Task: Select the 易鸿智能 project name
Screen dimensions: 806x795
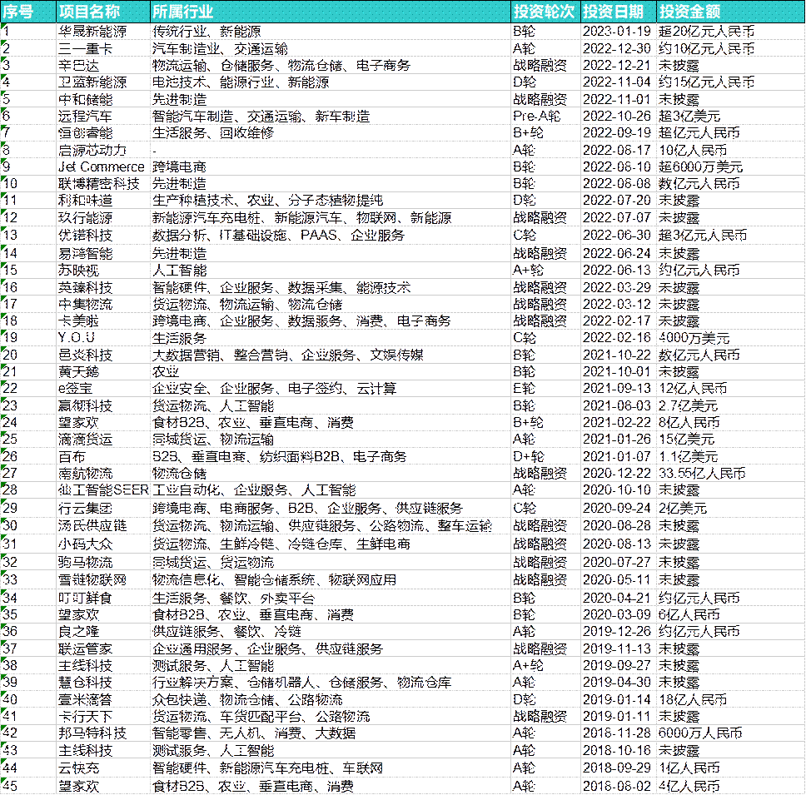Action: (85, 253)
